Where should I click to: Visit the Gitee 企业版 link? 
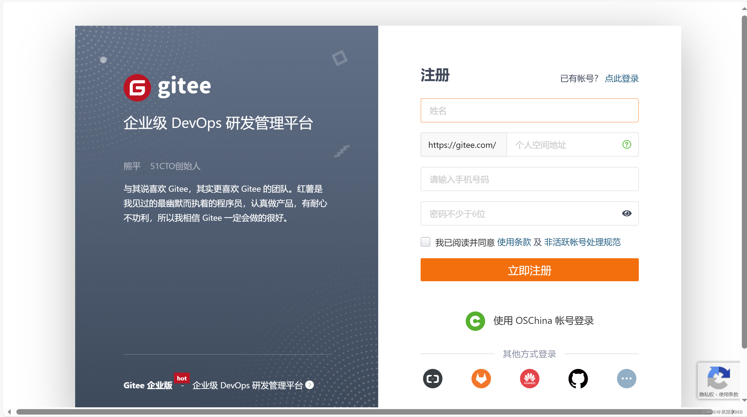(148, 385)
